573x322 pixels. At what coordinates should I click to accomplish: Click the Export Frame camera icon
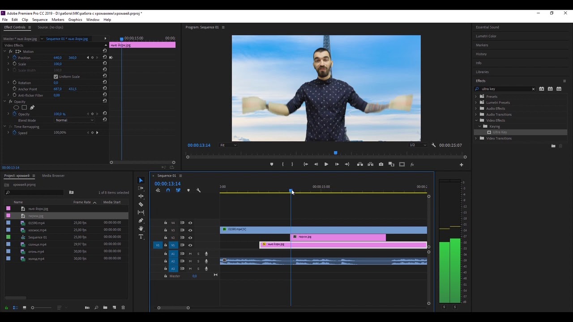(x=381, y=164)
